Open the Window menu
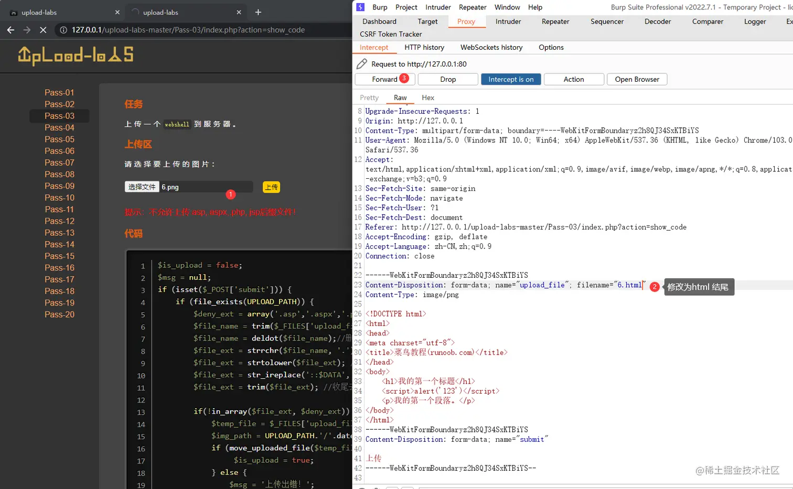Image resolution: width=793 pixels, height=489 pixels. [507, 7]
